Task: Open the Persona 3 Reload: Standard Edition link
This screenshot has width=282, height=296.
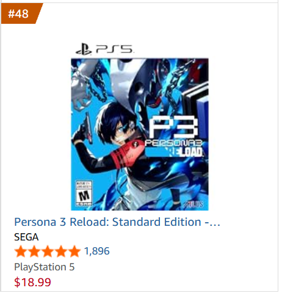Action: pyautogui.click(x=117, y=222)
